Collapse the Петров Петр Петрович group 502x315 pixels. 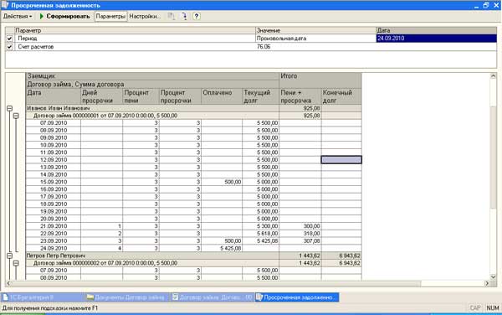click(9, 256)
